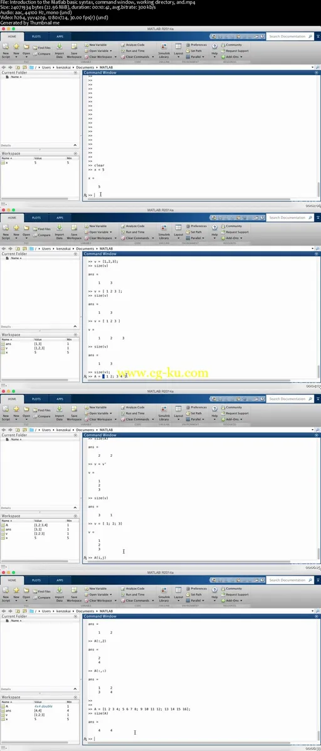
Task: Select the HOME tab in bottom frame
Action: [12, 580]
